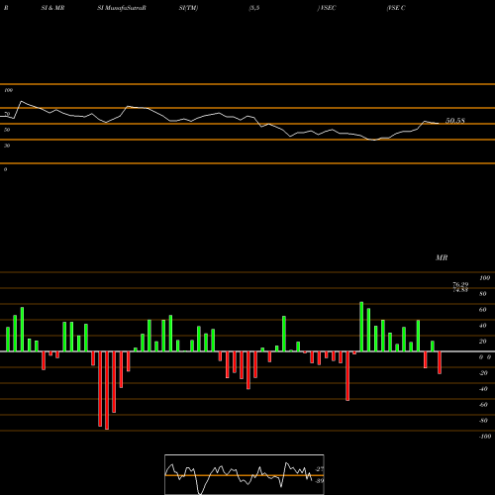Viewport: 495px width, 495px height.
Task: Click the longest red bar near -100
Action: [x=107, y=390]
